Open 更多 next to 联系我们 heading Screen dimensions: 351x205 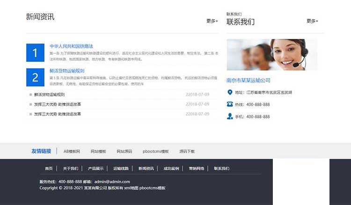312,21
